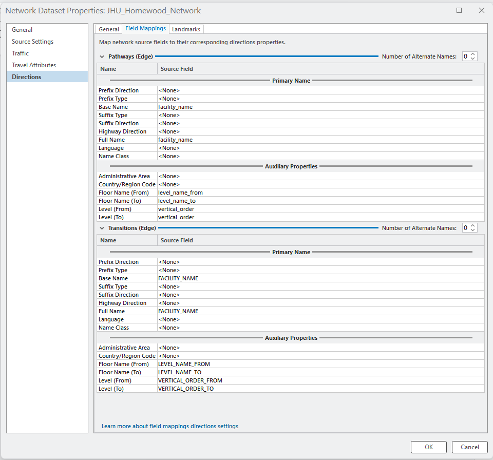Click Transitions table Source Field column header
This screenshot has width=493, height=460.
point(320,240)
